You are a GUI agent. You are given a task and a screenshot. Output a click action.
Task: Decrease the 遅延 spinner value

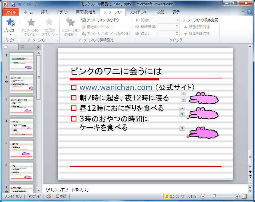[x=177, y=35]
